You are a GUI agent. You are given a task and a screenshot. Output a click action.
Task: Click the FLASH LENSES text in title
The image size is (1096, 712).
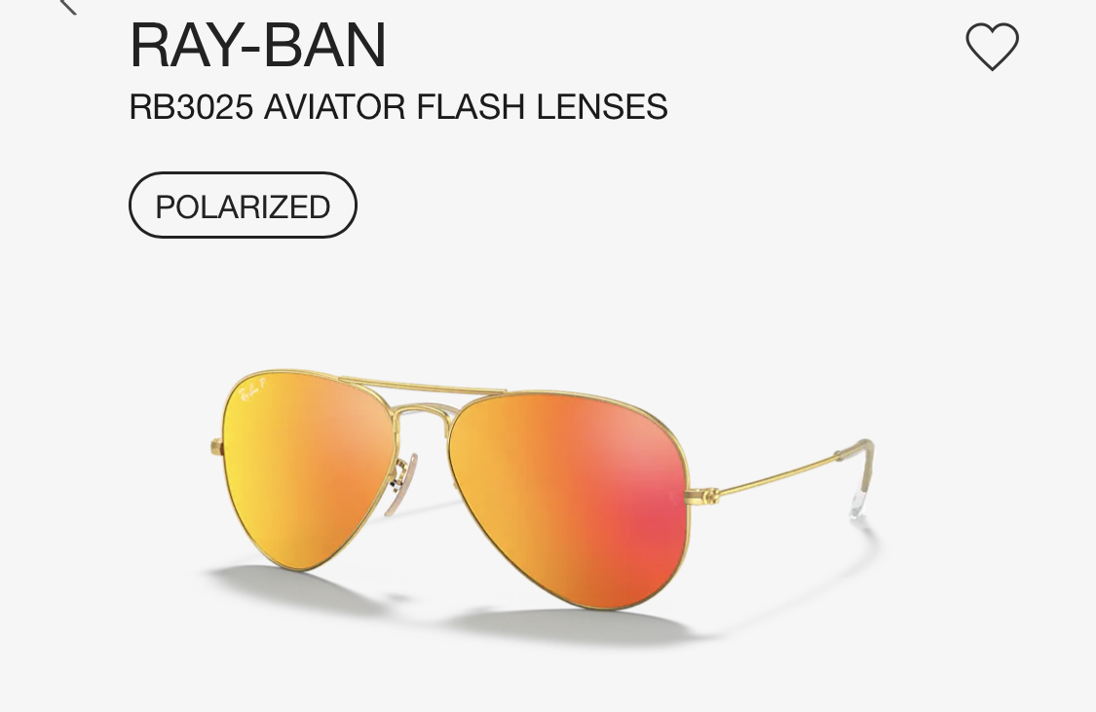pos(542,107)
